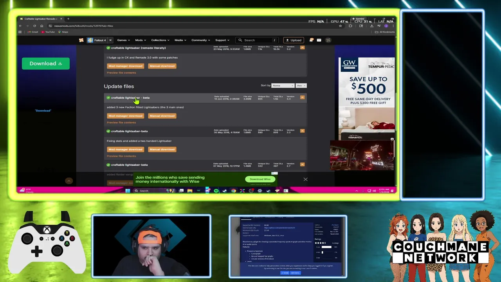Click the Upload button

click(294, 40)
